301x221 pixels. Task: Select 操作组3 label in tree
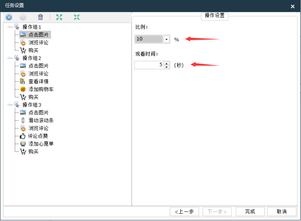tap(32, 105)
